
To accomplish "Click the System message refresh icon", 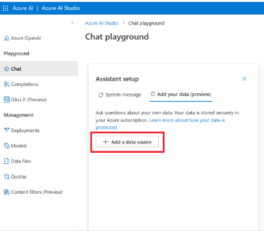I will [101, 95].
